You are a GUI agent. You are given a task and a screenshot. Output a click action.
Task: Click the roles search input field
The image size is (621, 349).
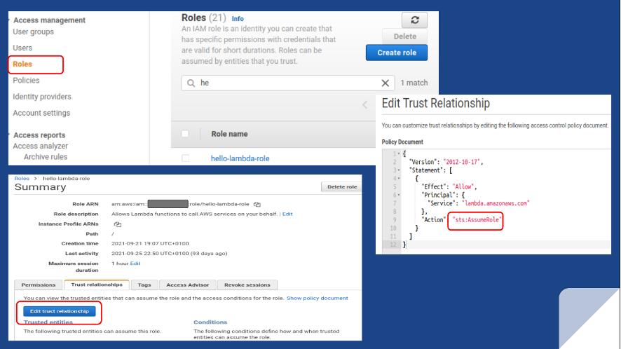288,83
